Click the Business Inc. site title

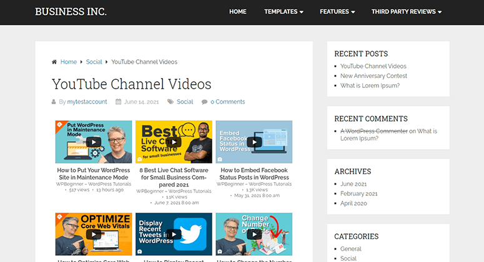(x=71, y=12)
